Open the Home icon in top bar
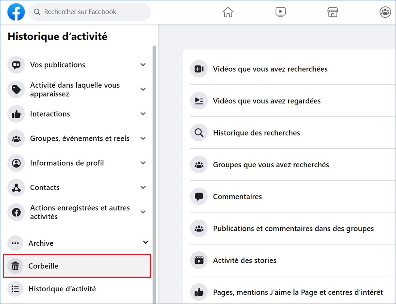 tap(228, 12)
